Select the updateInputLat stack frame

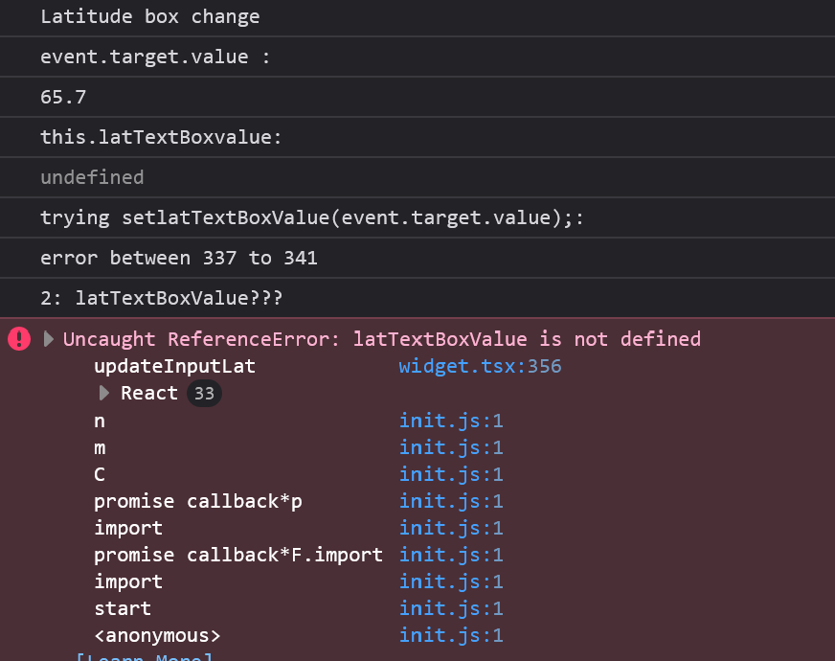coord(174,366)
